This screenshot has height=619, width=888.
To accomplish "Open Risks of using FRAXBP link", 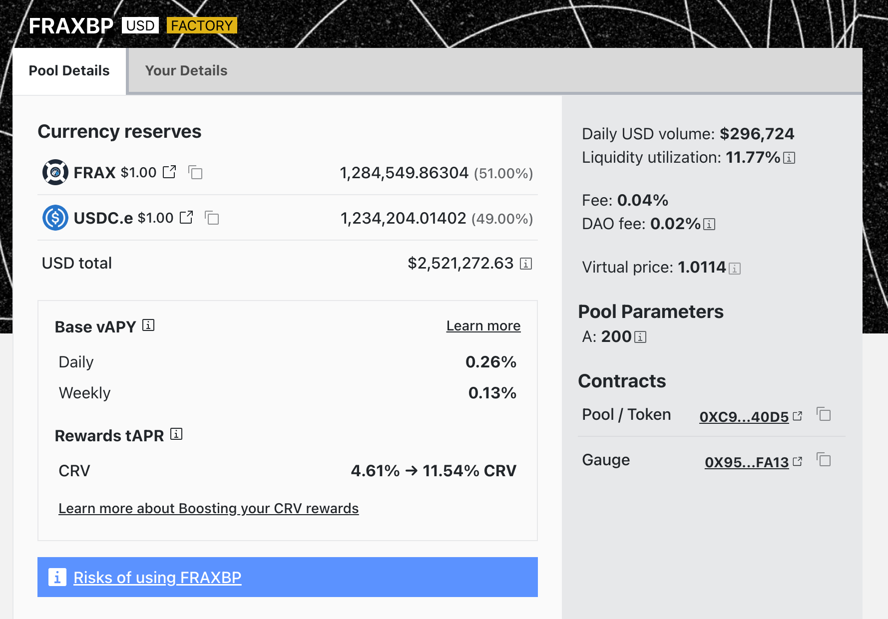I will [157, 578].
